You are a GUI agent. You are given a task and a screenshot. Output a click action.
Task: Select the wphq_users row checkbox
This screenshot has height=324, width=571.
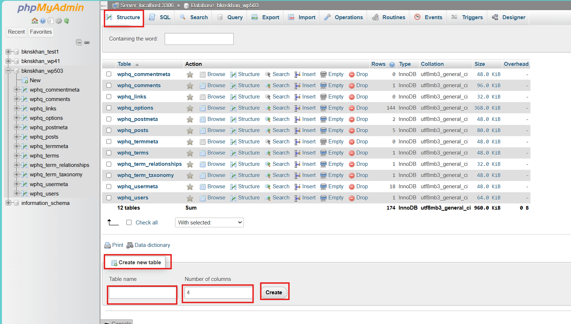[x=109, y=198]
